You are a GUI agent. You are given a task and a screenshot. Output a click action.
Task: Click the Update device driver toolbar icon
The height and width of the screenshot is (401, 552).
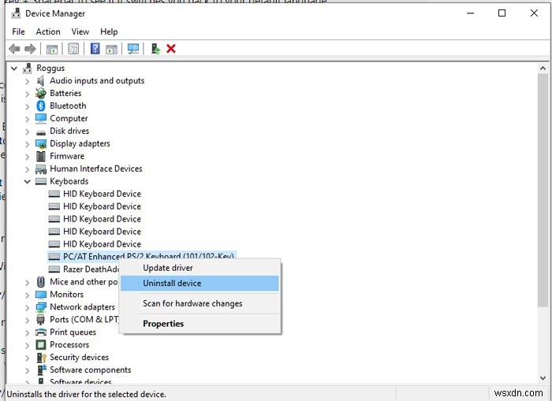tap(155, 49)
